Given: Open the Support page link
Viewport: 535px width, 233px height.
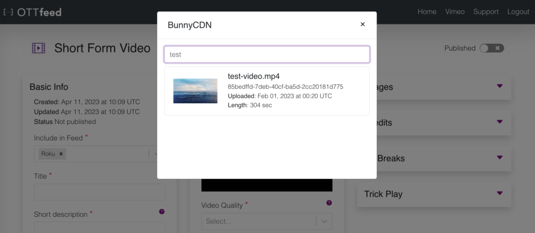Looking at the screenshot, I should 486,12.
